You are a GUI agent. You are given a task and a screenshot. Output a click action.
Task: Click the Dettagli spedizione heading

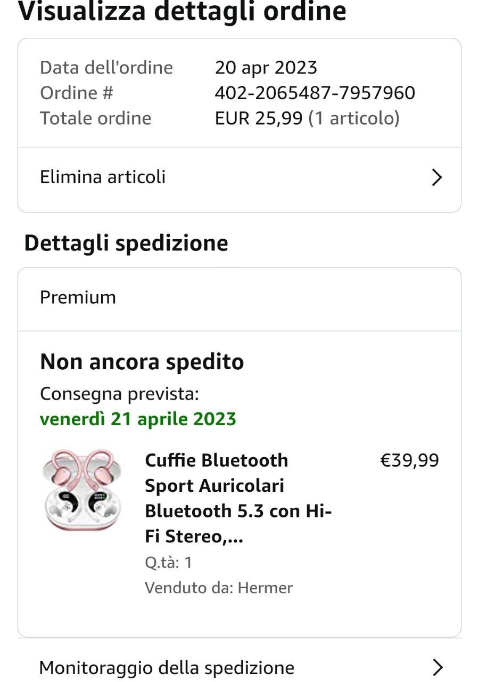point(126,243)
